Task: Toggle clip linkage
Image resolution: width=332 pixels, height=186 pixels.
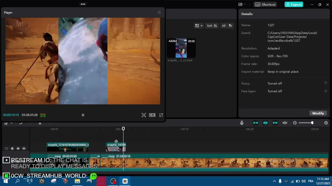Action: [x=275, y=123]
